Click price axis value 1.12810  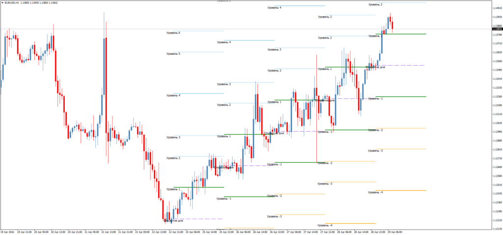[498, 149]
